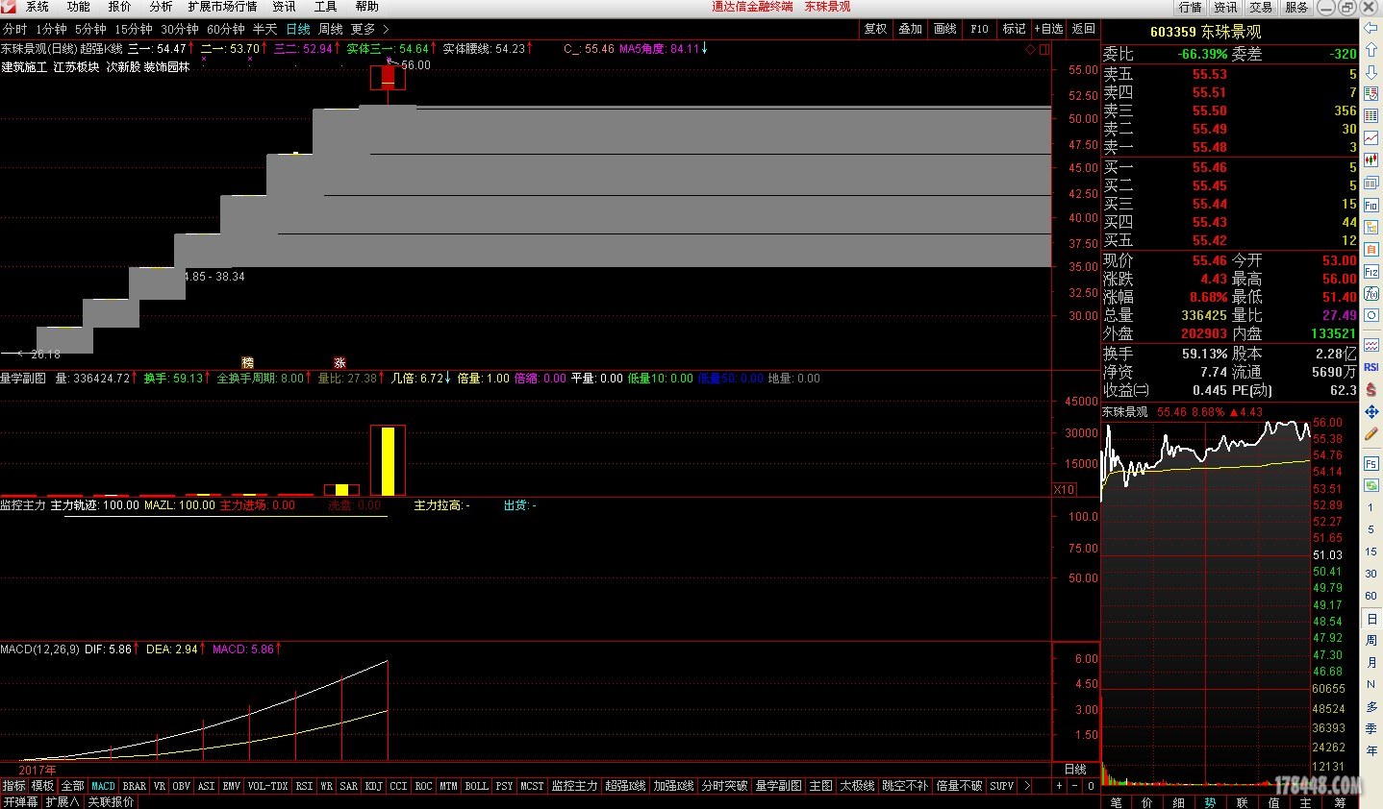
Task: Click 扩展∧ expander at bottom
Action: (63, 801)
